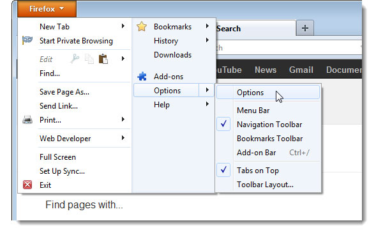Click the Firefox menu button
Screen dimensions: 383x230
[47, 9]
